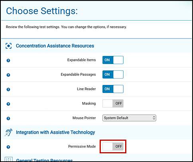Click the Permissive Mode label
Viewport: 193px width, 162px height.
pos(82,147)
